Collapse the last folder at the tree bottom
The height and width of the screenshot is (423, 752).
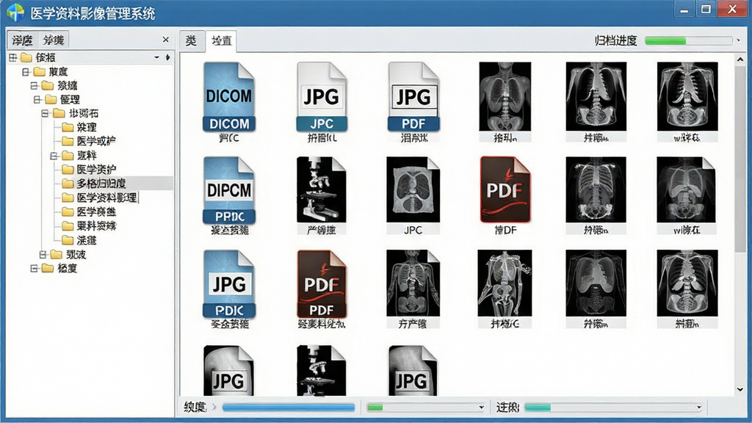click(x=34, y=269)
